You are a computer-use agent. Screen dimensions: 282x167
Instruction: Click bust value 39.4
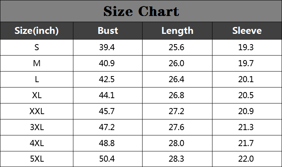[x=107, y=48]
